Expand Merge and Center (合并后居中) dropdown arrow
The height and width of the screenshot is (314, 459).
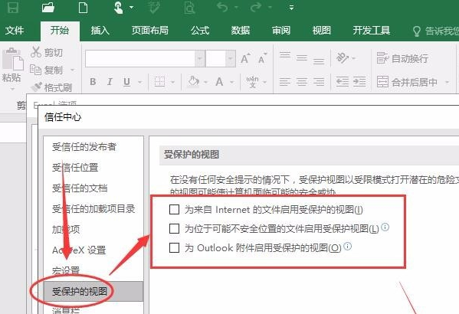(447, 82)
